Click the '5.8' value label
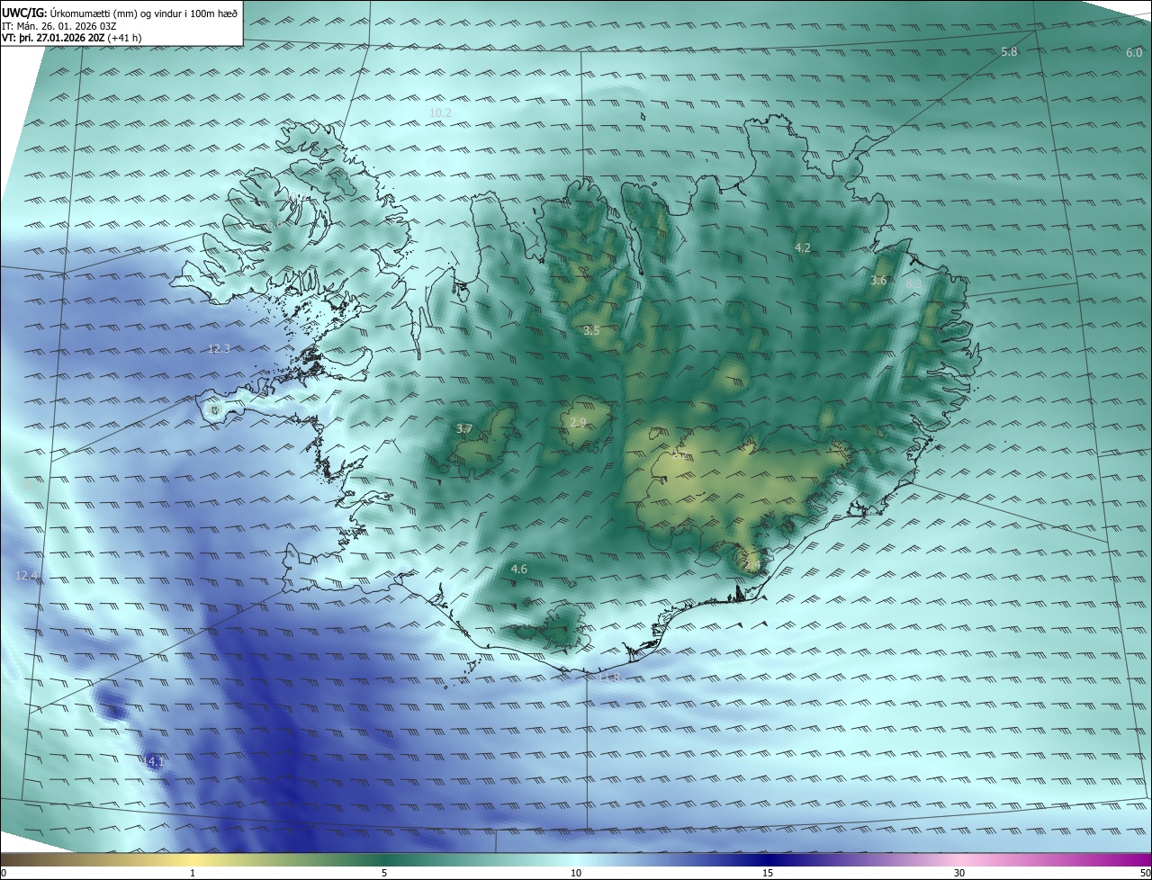Image resolution: width=1152 pixels, height=880 pixels. click(1009, 52)
